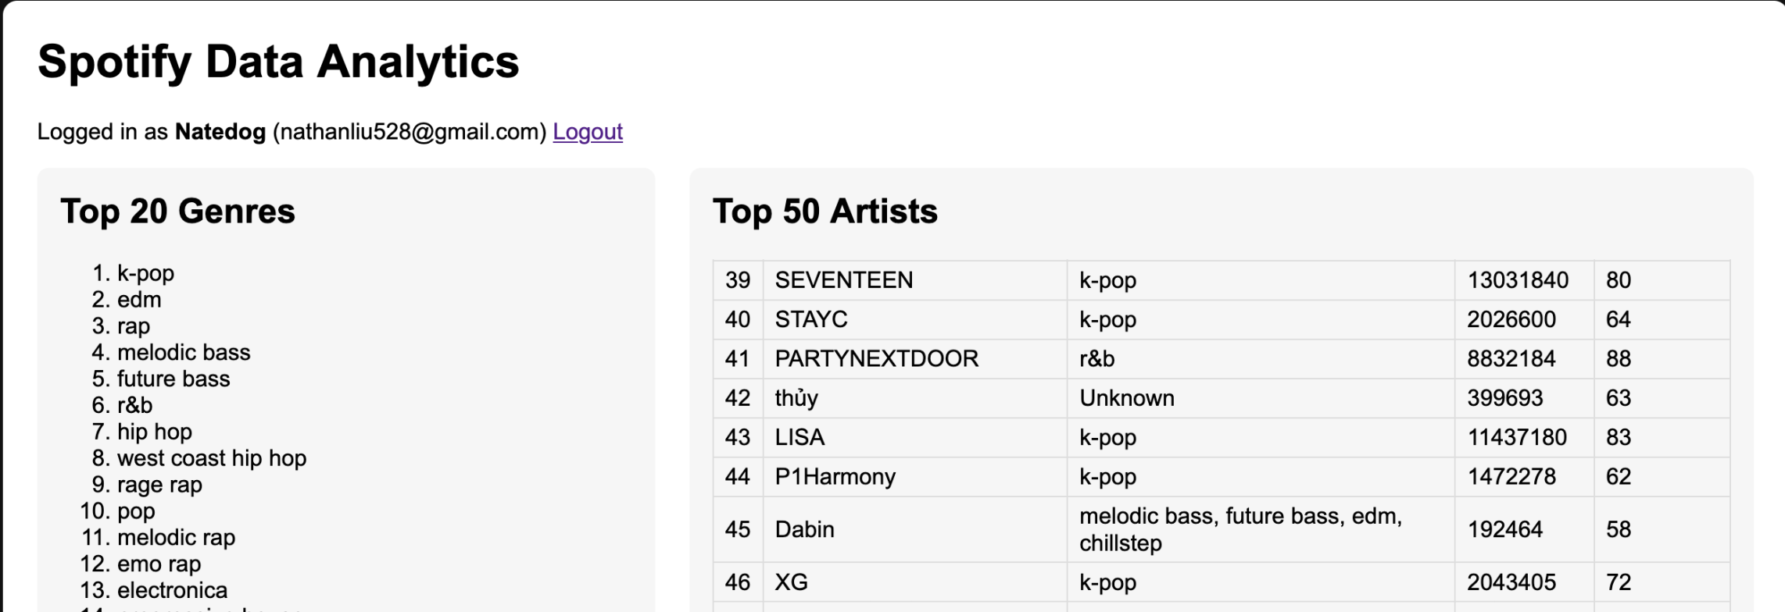Select the XG artist name cell

[791, 582]
